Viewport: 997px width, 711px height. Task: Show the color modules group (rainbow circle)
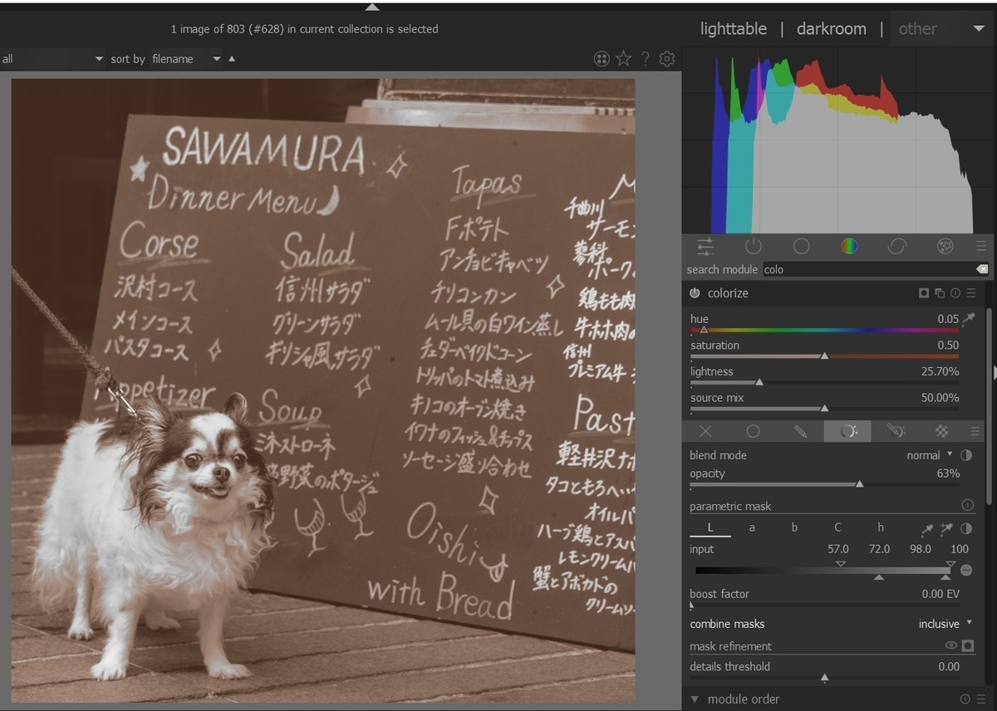coord(848,246)
